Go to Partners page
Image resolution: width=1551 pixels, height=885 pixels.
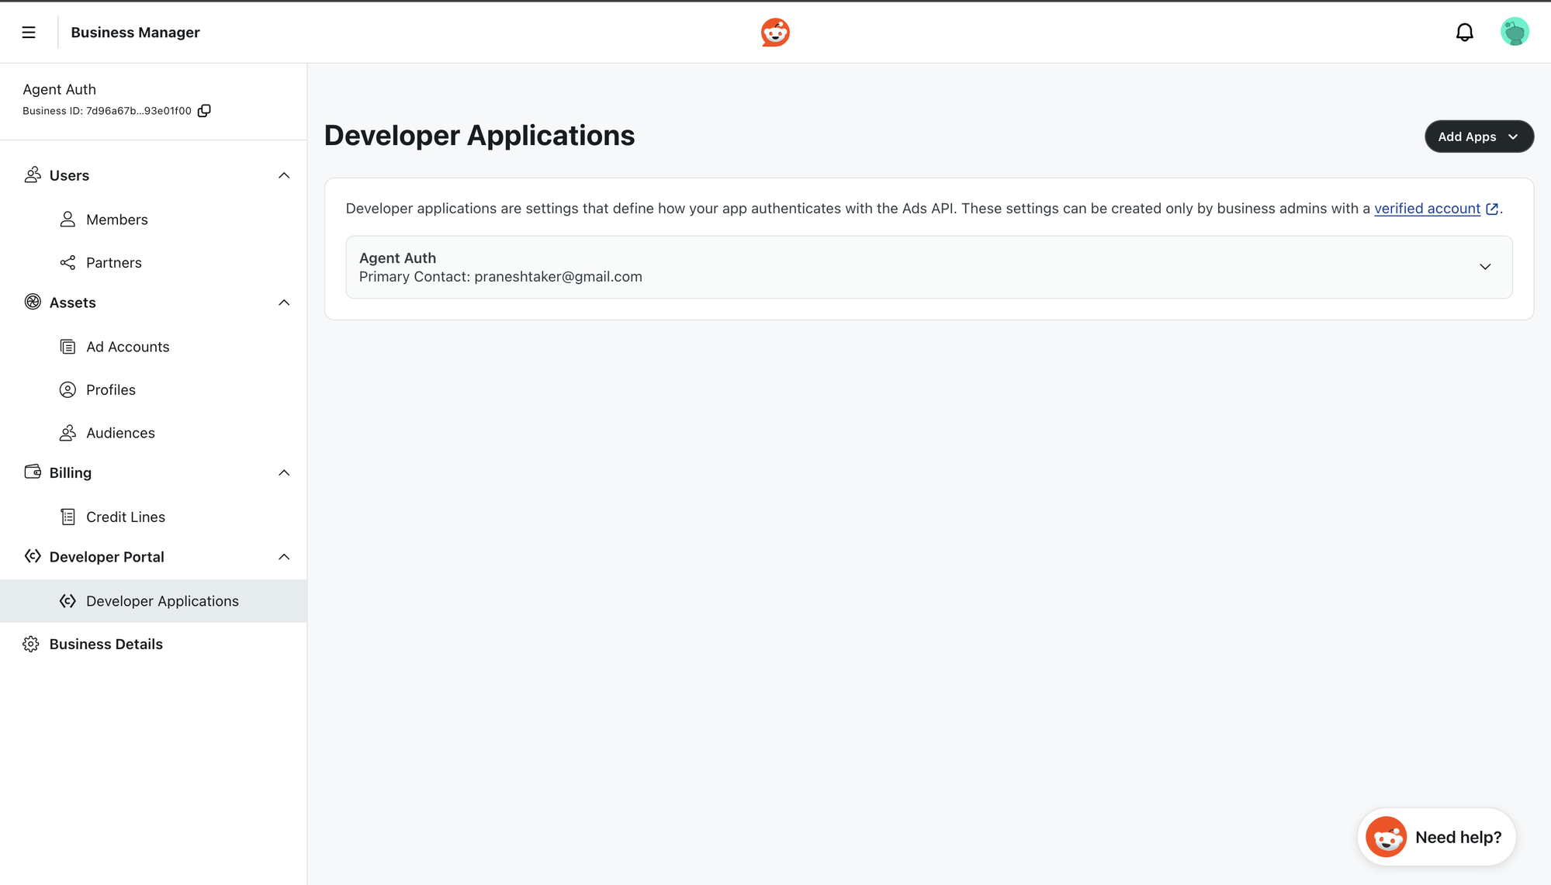point(154,263)
